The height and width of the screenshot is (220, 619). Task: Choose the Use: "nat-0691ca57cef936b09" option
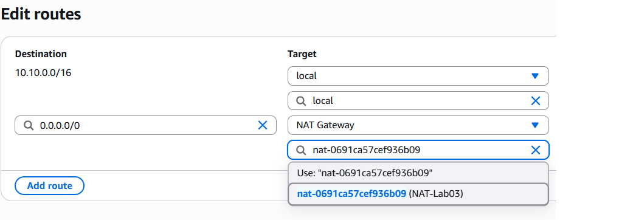[x=418, y=173]
